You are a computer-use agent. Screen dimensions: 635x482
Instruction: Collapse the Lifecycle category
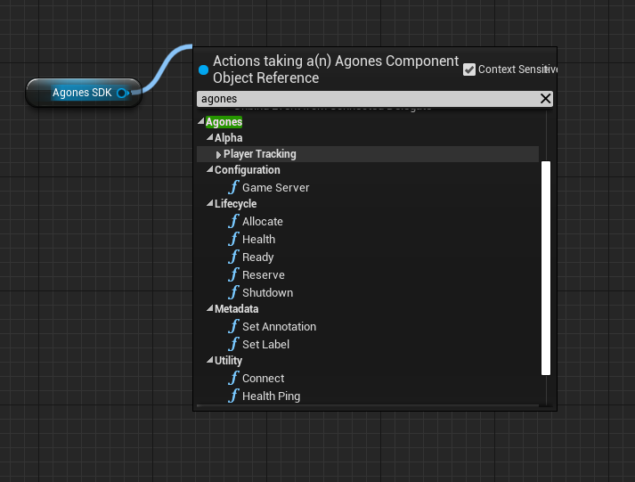pyautogui.click(x=210, y=204)
